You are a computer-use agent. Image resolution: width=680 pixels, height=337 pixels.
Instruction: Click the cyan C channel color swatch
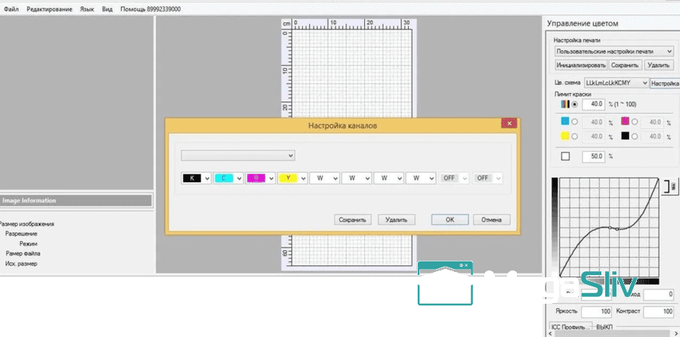[x=224, y=178]
